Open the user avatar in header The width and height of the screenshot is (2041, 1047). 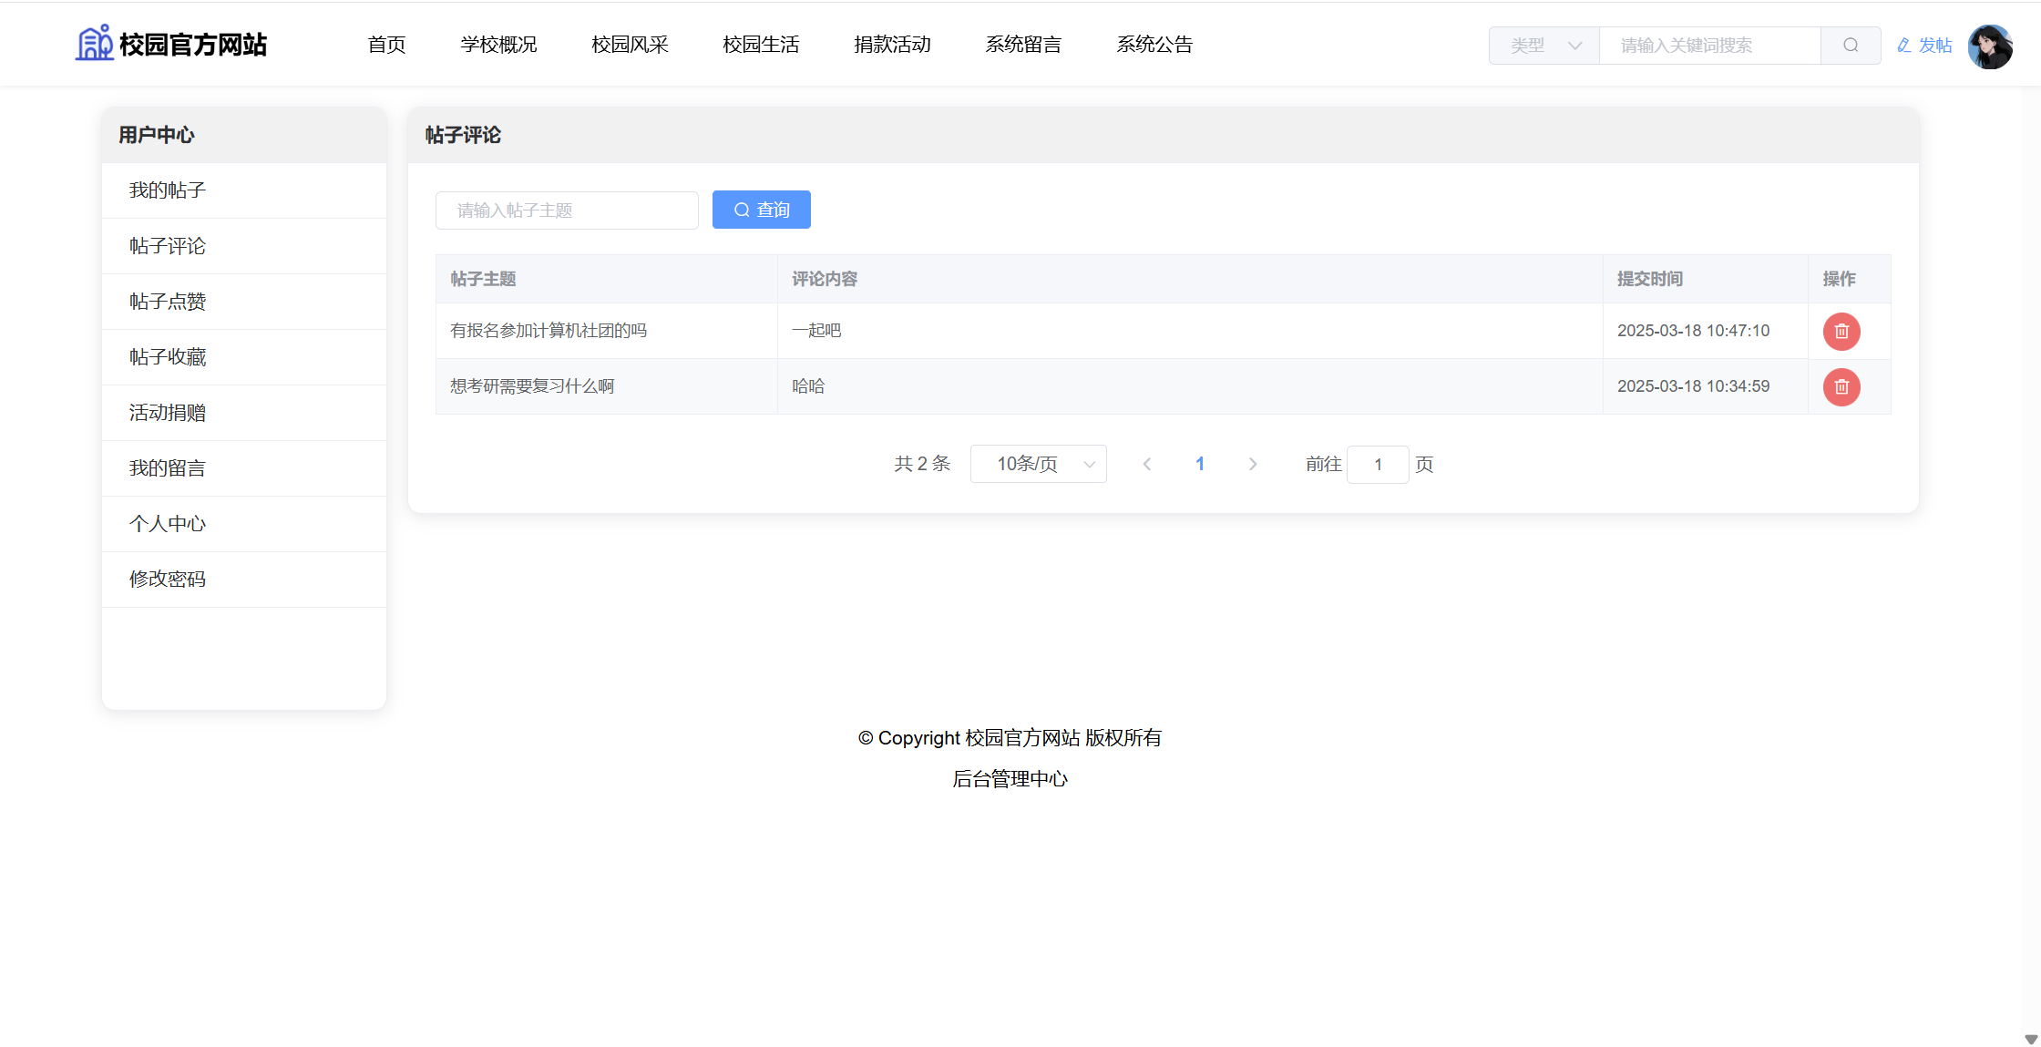click(1990, 46)
